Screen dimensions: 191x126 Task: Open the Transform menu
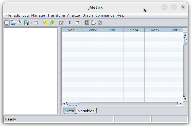(x=56, y=15)
